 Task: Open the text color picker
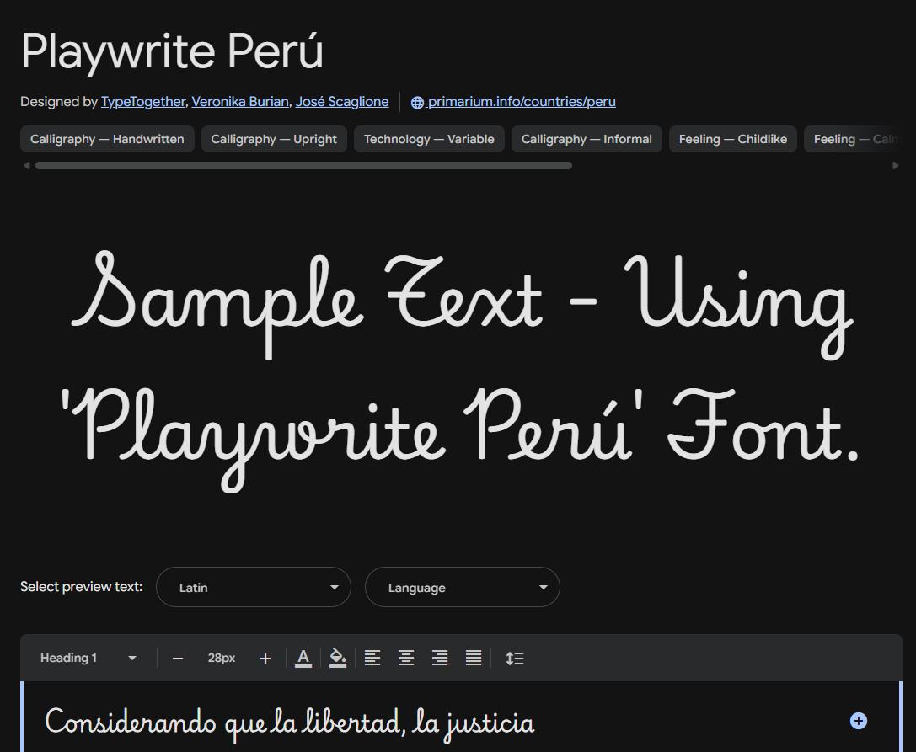(x=303, y=658)
